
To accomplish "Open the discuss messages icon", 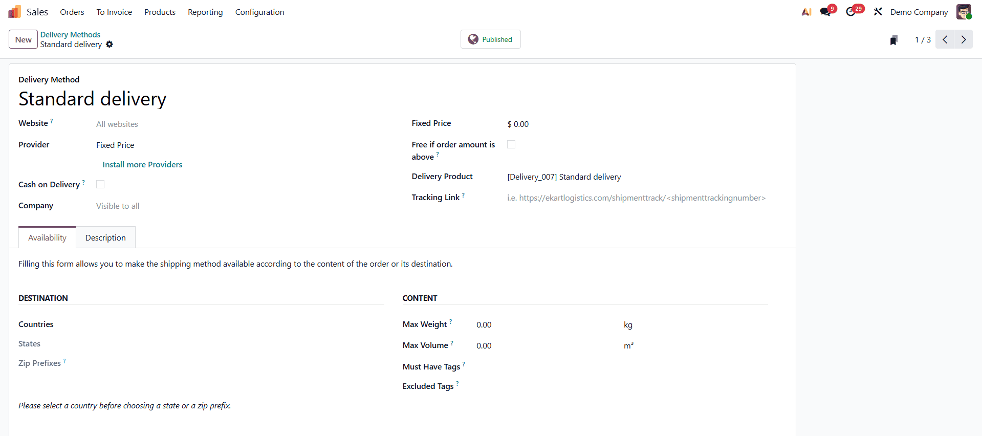I will tap(825, 12).
